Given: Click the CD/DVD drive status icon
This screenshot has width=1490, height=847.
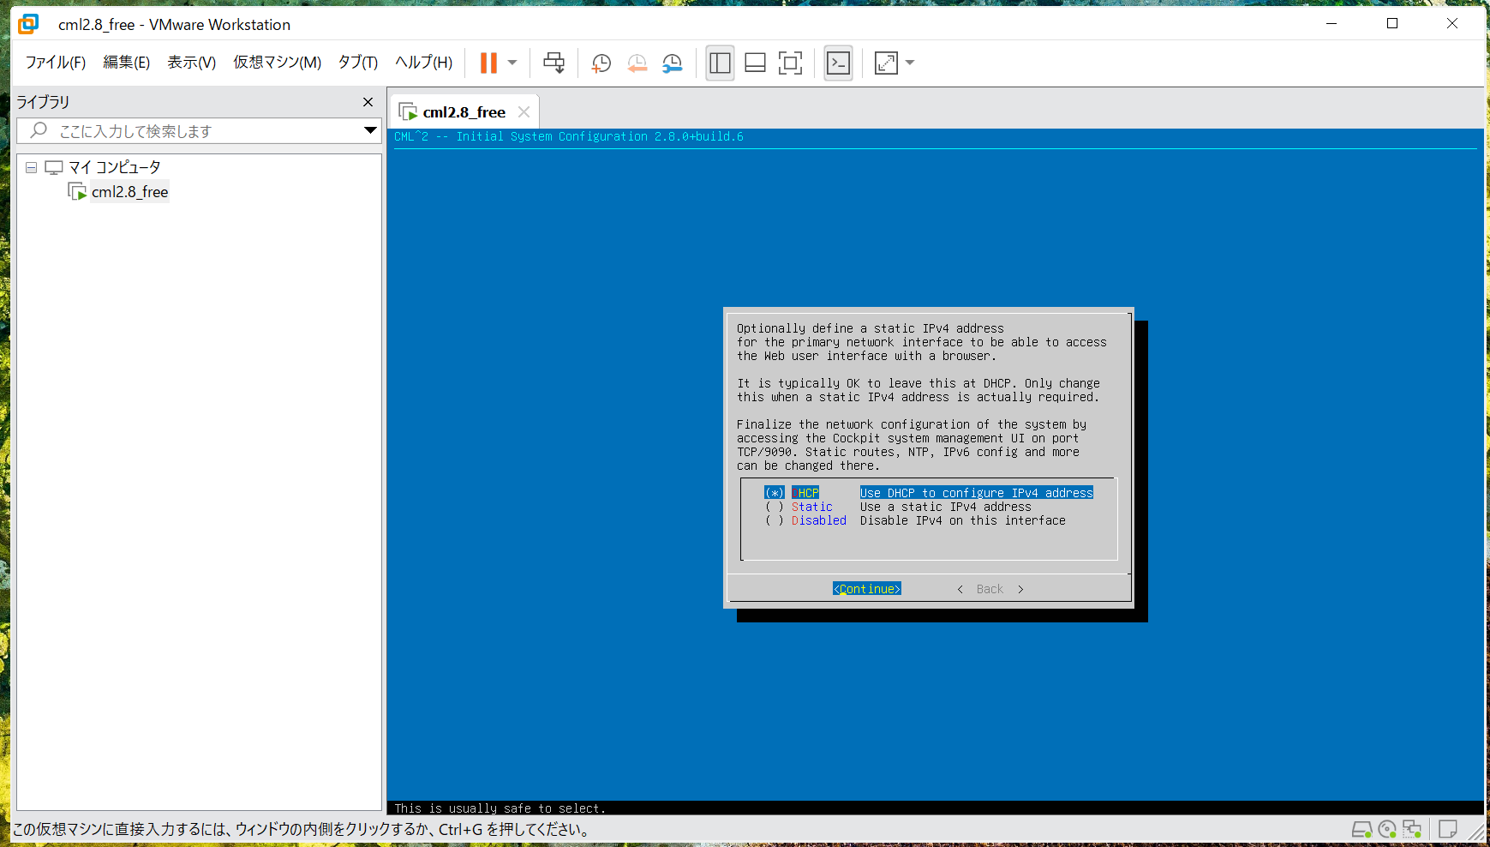Looking at the screenshot, I should pos(1387,829).
